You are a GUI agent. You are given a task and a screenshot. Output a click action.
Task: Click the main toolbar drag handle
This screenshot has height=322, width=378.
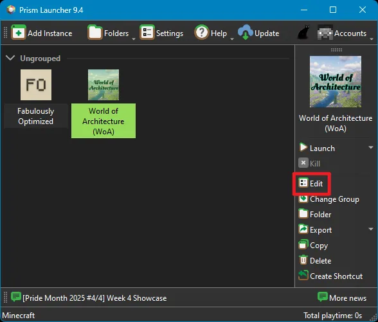[x=5, y=33]
